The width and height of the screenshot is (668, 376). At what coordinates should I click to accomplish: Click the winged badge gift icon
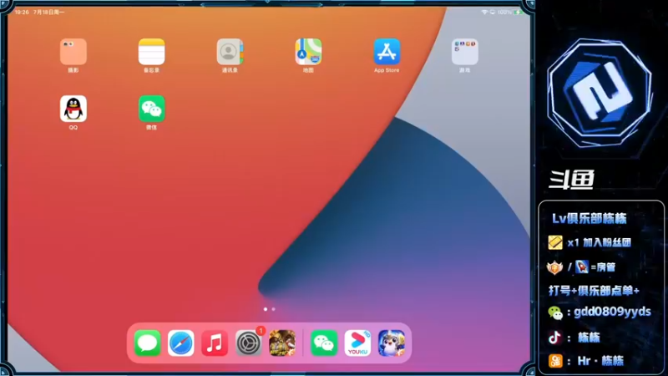pyautogui.click(x=554, y=267)
